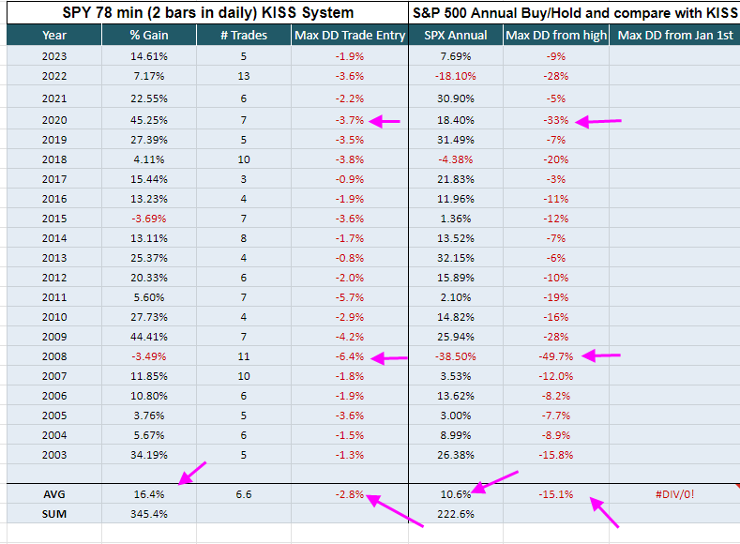This screenshot has width=740, height=544.
Task: Select the 27.73% gain cell
Action: 149,317
